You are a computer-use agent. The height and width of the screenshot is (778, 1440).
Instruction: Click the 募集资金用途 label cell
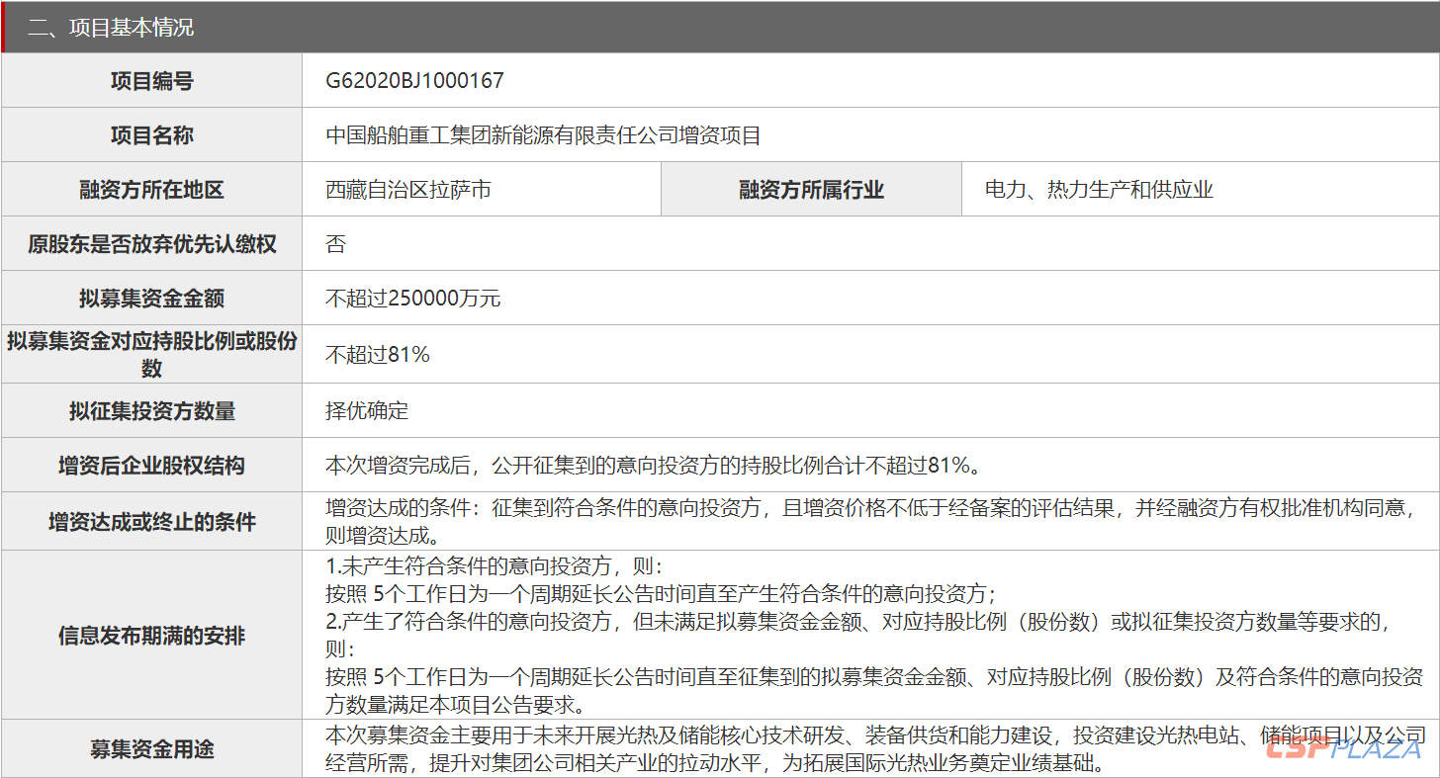pos(151,749)
